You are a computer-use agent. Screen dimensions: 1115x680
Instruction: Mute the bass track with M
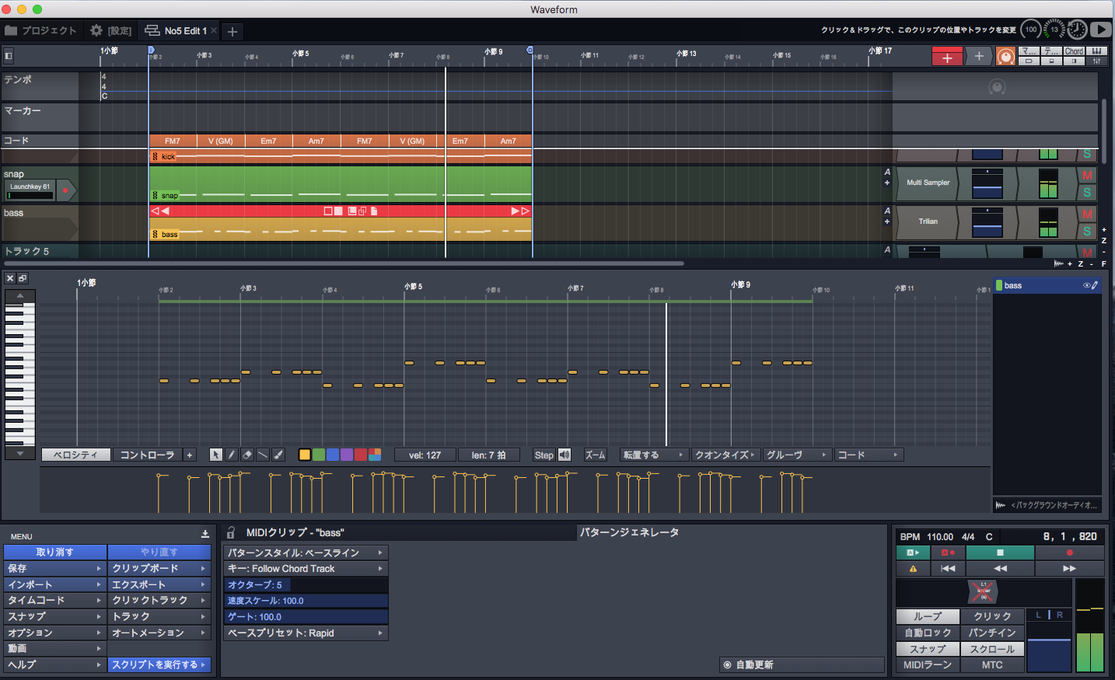pyautogui.click(x=1087, y=214)
